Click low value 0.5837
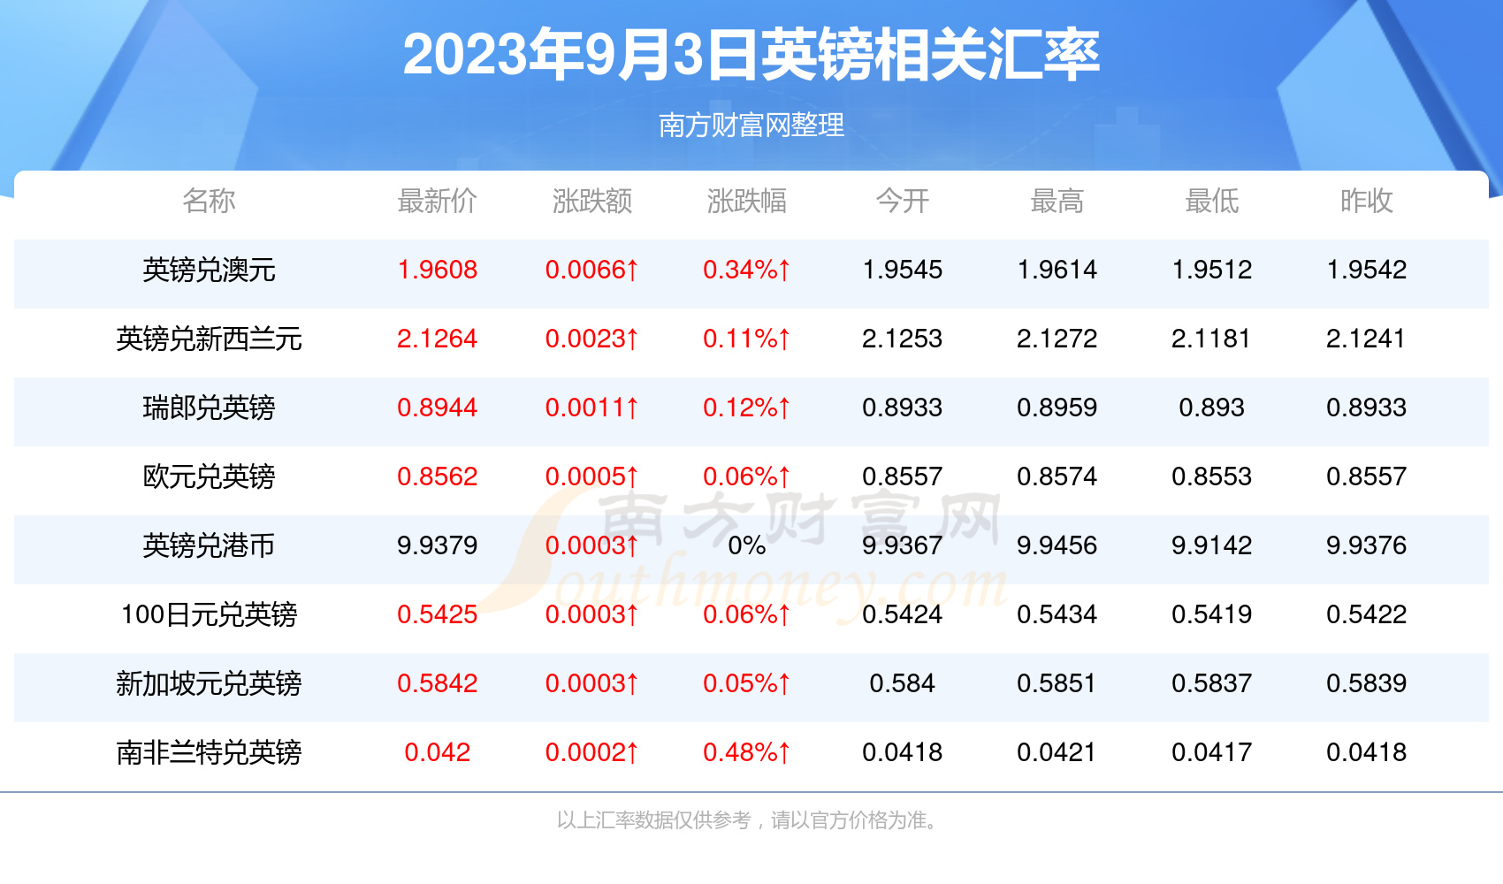This screenshot has height=884, width=1503. coord(1211,683)
